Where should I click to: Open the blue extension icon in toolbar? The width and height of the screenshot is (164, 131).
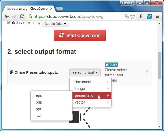click(149, 16)
